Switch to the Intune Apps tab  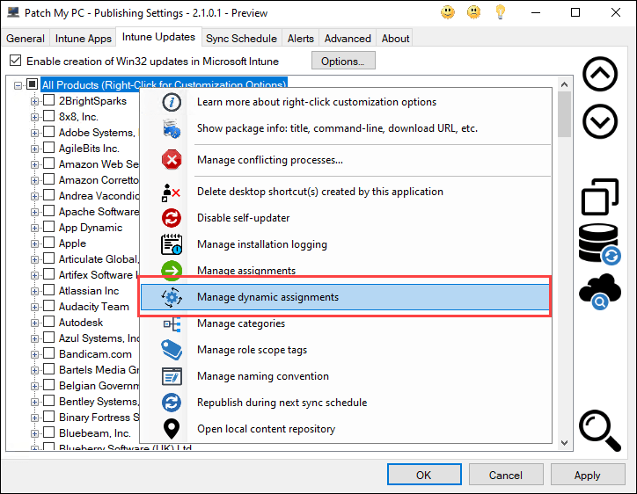(x=84, y=38)
